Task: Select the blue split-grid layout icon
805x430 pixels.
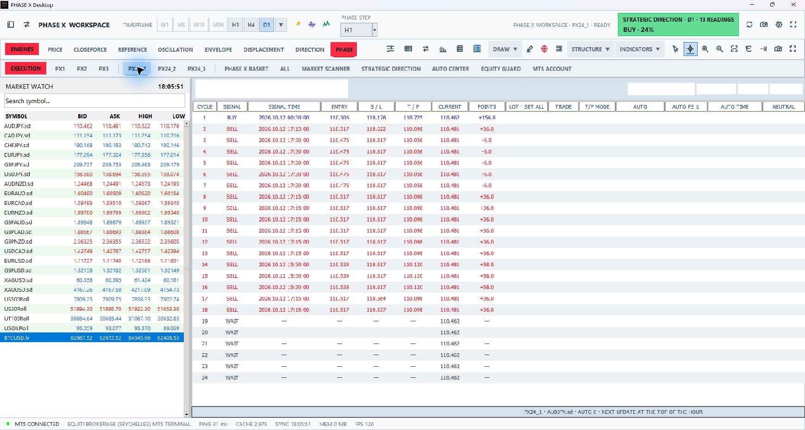Action: (x=477, y=49)
